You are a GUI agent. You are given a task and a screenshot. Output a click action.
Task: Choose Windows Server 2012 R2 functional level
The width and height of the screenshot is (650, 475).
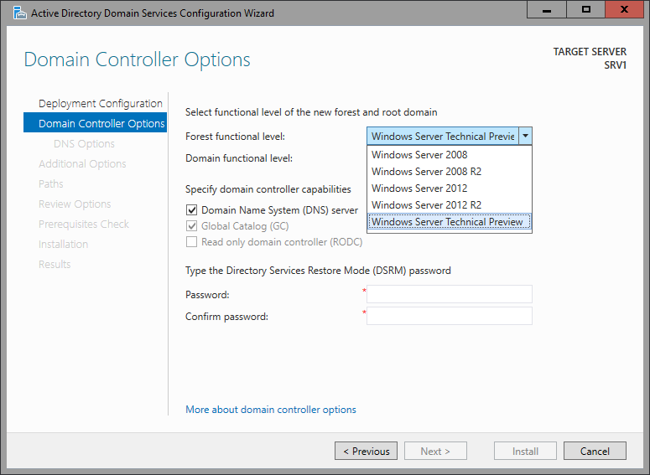tap(450, 205)
